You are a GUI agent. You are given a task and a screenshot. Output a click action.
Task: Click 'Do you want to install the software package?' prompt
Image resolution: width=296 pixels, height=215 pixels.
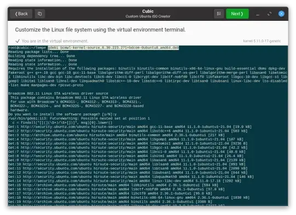[x=62, y=114]
